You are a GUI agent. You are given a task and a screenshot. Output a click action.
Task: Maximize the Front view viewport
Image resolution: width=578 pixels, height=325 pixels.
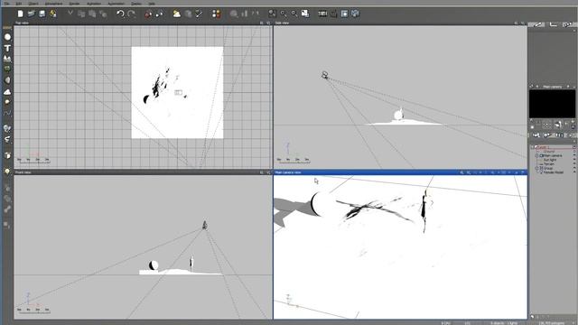tap(268, 172)
